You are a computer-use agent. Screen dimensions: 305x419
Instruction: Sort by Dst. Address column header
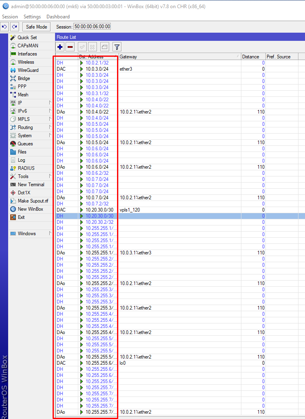coord(98,57)
